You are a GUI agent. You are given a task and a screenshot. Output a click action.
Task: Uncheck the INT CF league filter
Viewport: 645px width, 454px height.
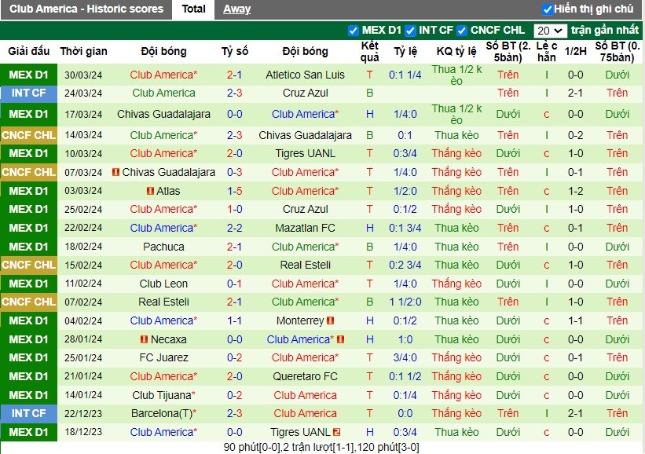410,31
